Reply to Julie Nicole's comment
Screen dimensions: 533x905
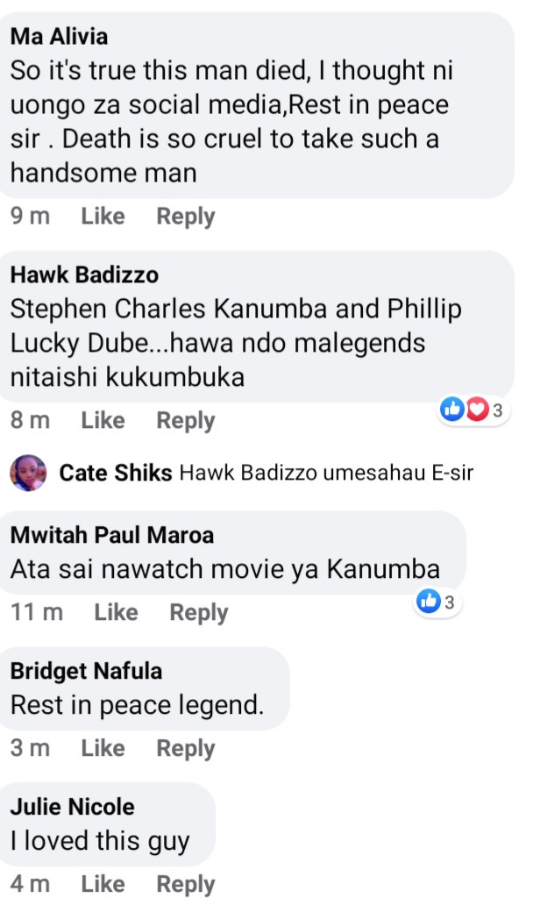(186, 884)
